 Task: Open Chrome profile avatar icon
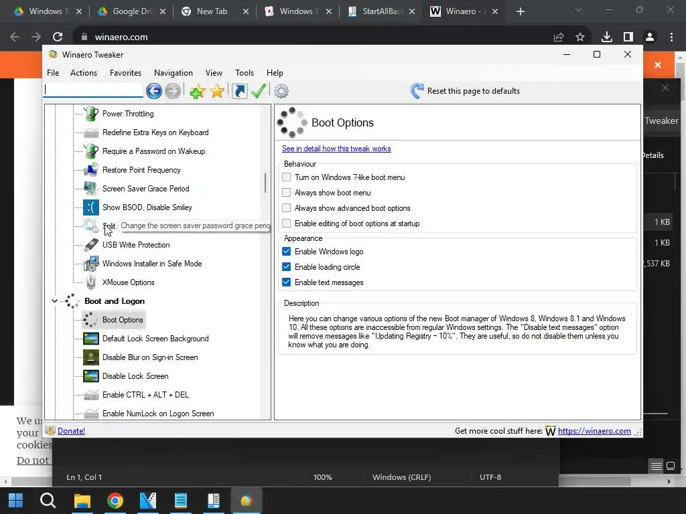(650, 37)
